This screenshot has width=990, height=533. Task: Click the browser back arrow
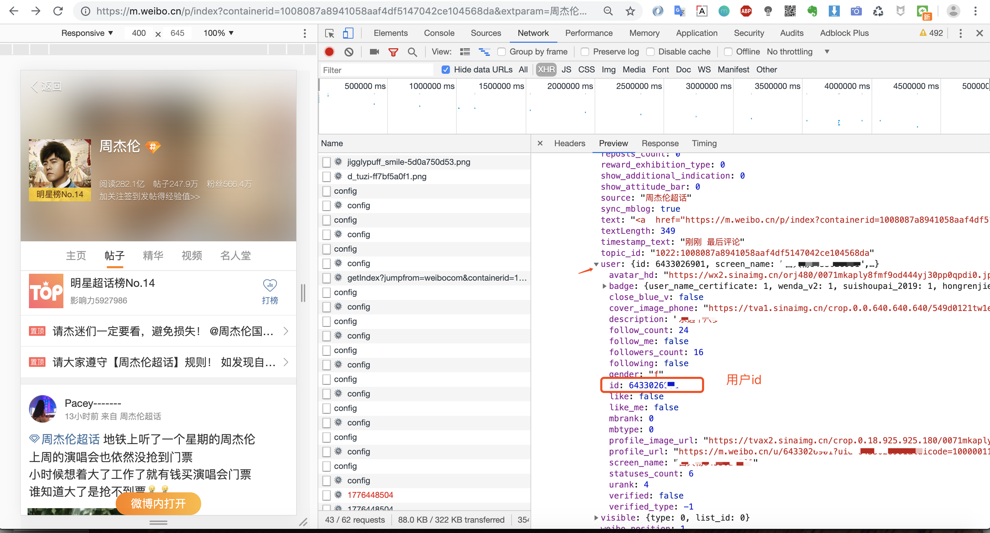tap(14, 11)
